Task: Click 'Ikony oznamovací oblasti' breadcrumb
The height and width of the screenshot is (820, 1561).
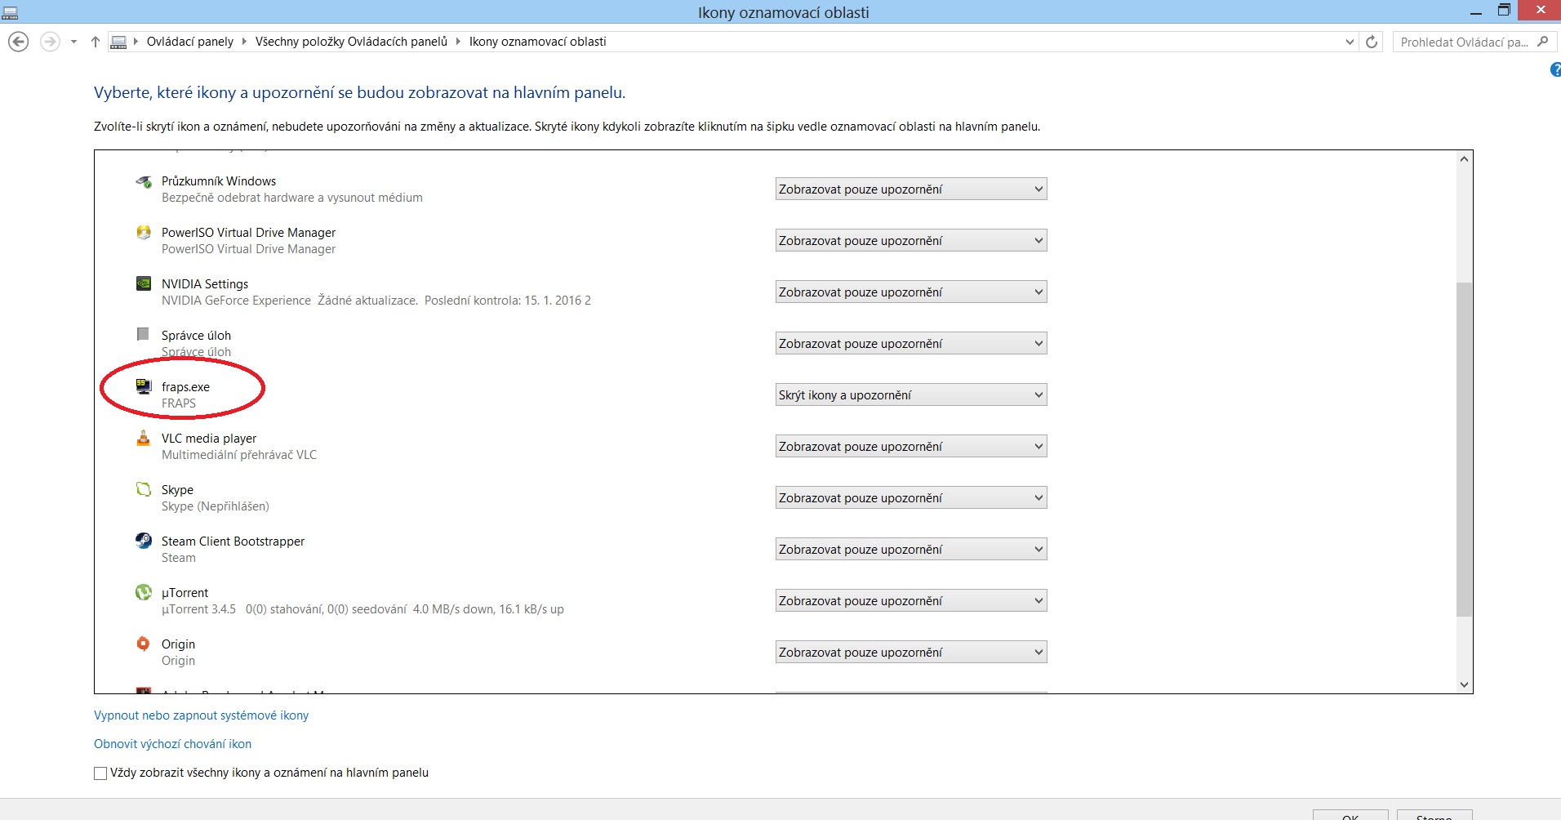Action: pyautogui.click(x=537, y=42)
